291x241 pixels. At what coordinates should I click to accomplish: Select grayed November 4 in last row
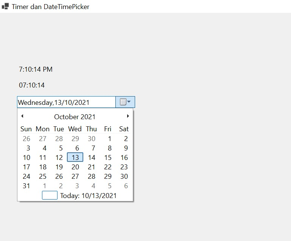tap(93, 186)
